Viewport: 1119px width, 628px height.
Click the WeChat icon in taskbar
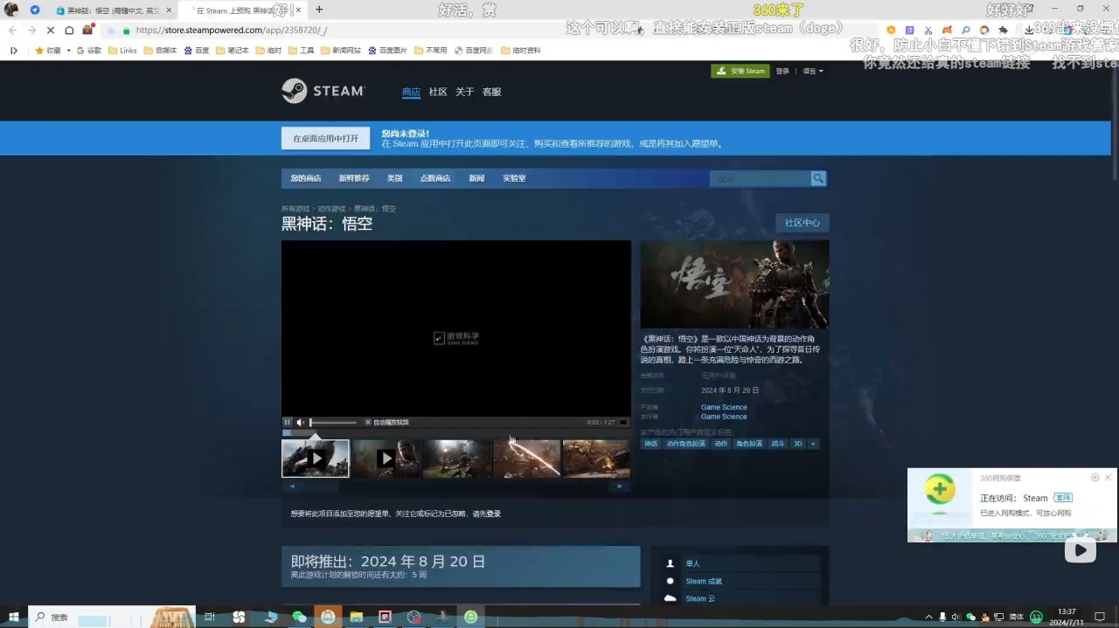(299, 617)
